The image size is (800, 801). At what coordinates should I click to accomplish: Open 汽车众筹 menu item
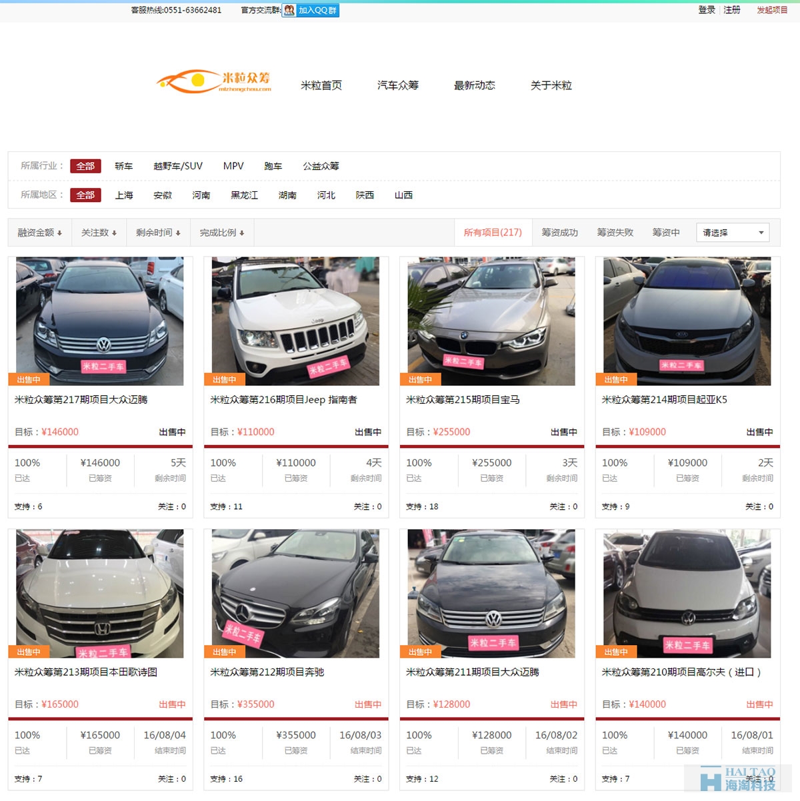(x=398, y=85)
